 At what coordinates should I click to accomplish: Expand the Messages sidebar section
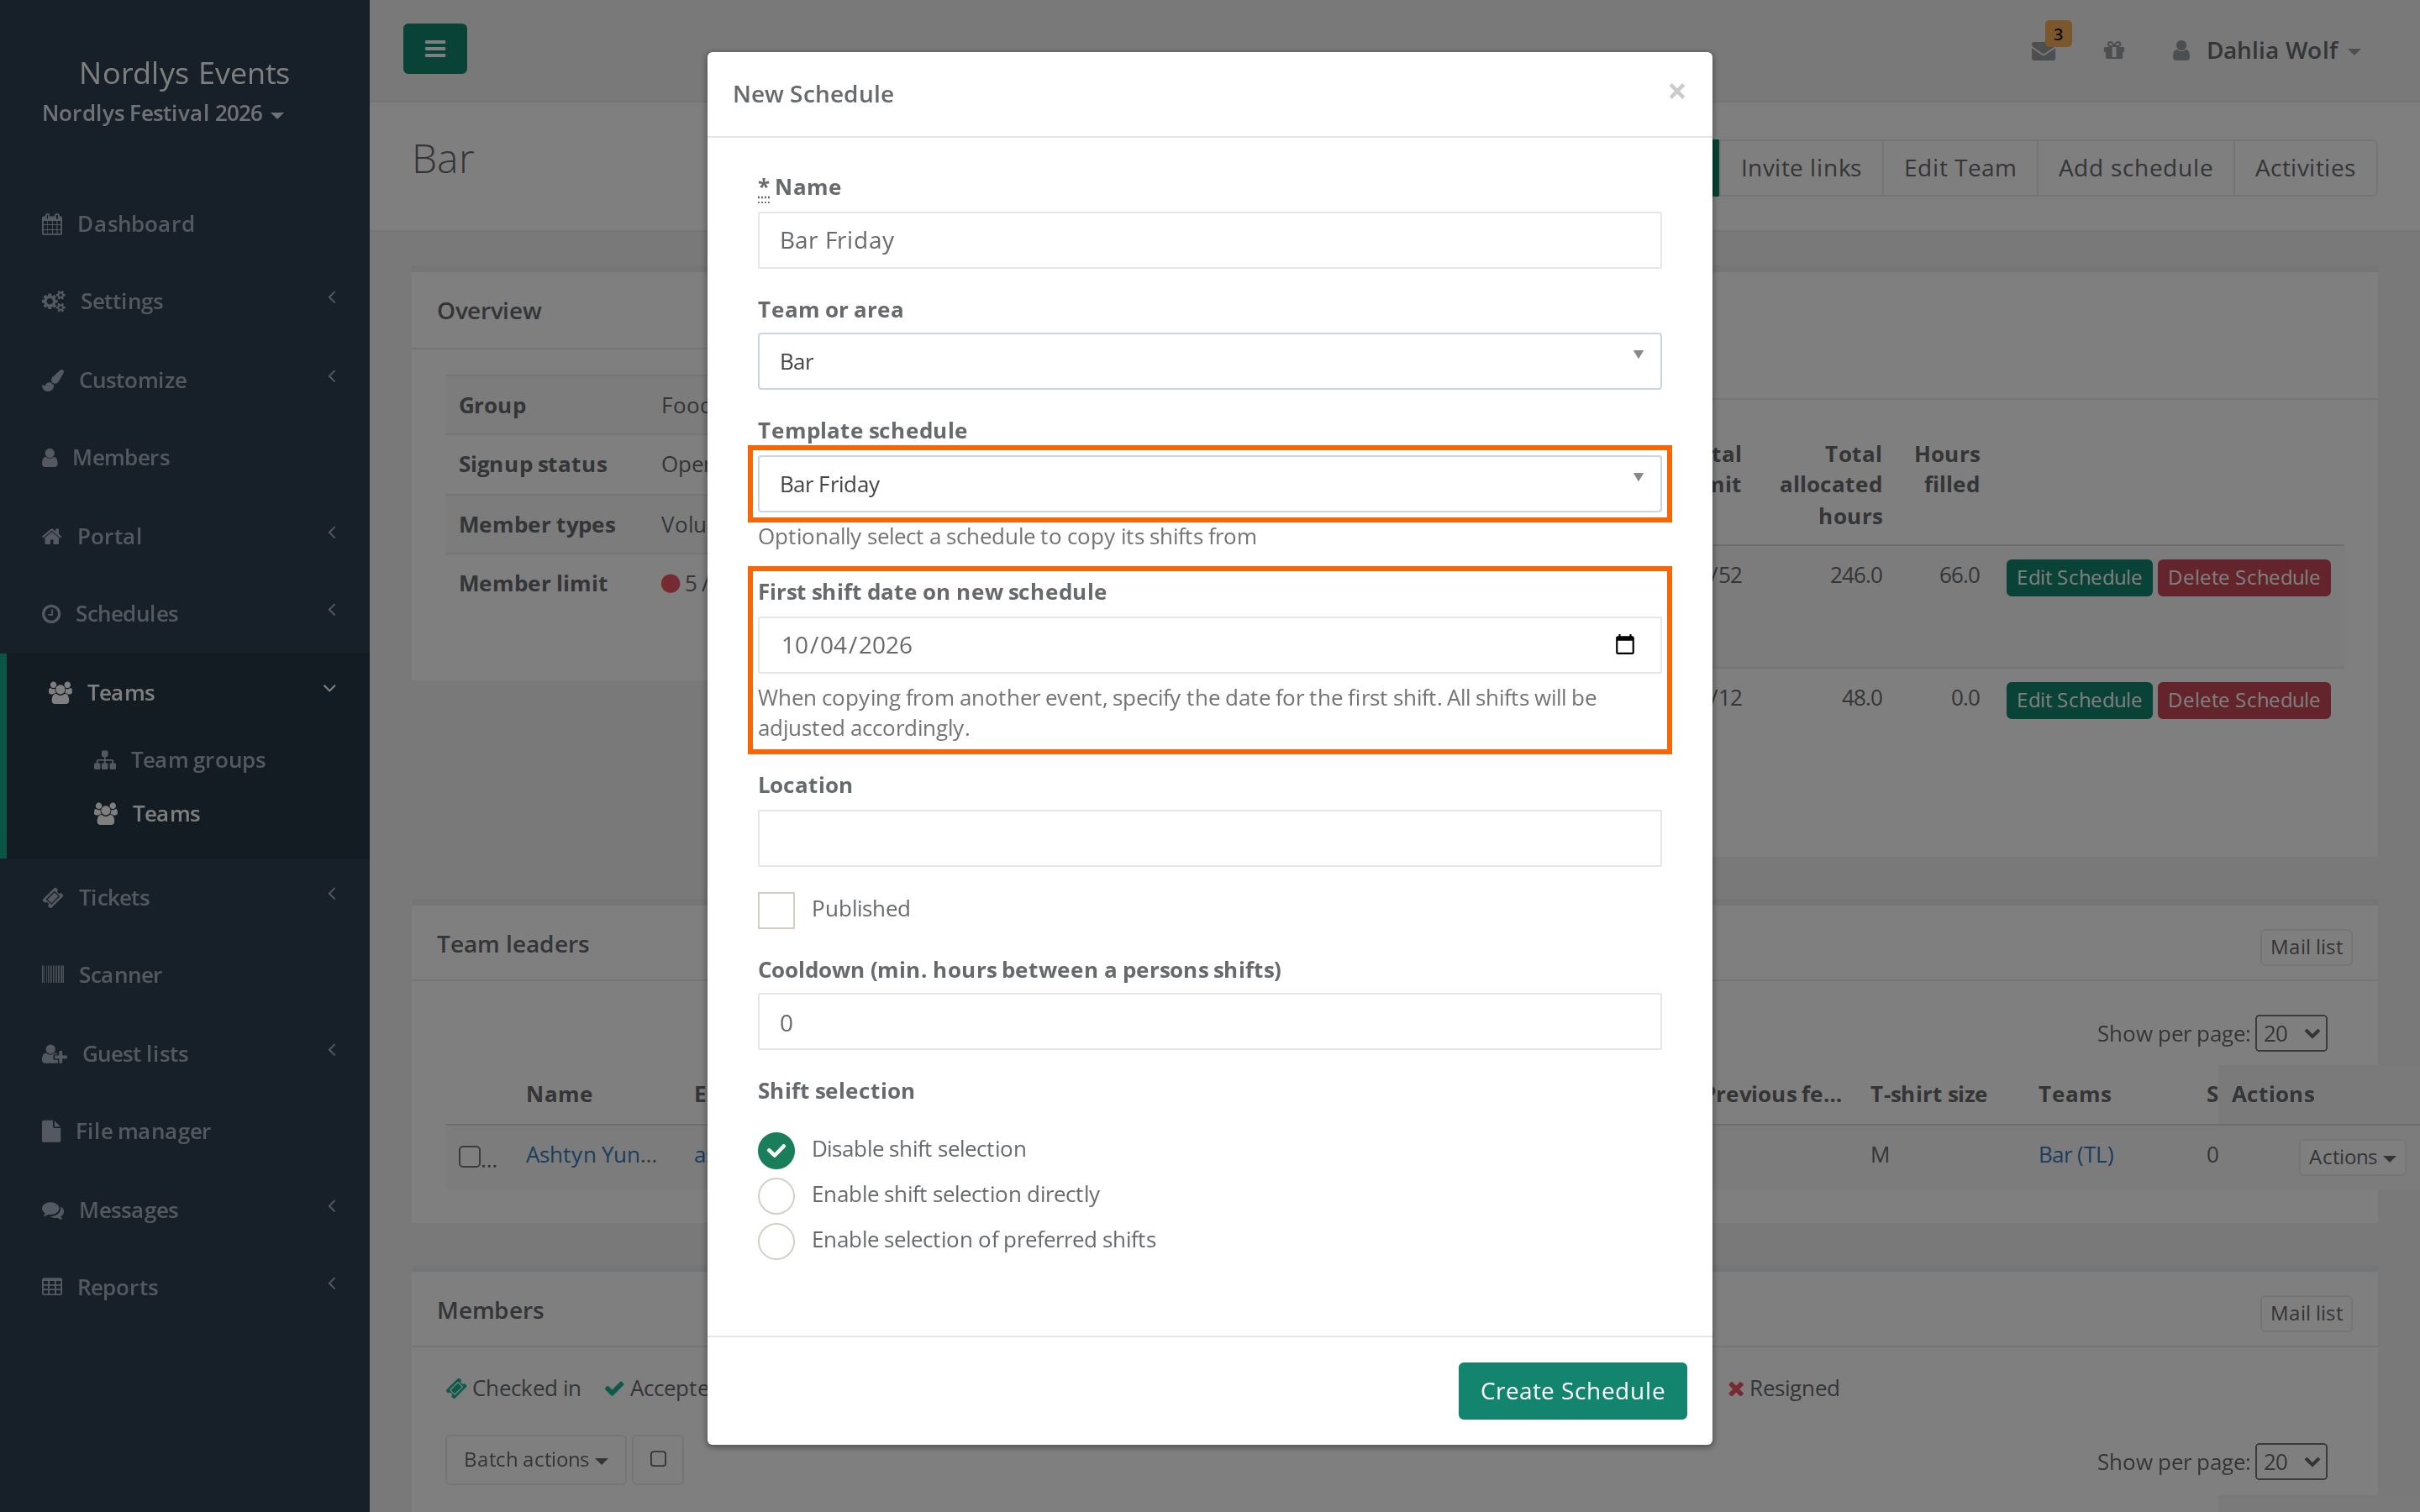click(185, 1210)
